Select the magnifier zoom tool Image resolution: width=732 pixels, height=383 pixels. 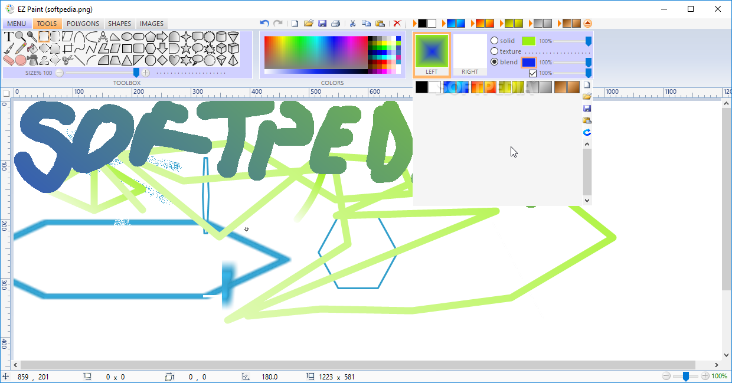click(21, 37)
